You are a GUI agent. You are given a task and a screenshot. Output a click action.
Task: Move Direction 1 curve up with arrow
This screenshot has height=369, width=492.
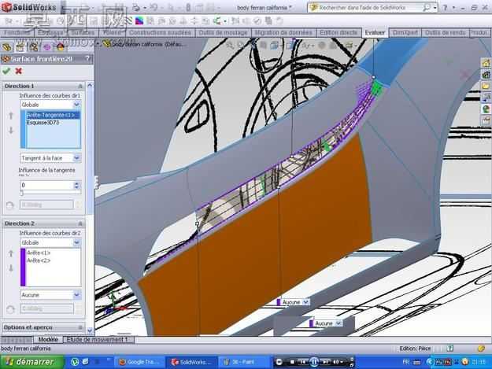pyautogui.click(x=11, y=116)
